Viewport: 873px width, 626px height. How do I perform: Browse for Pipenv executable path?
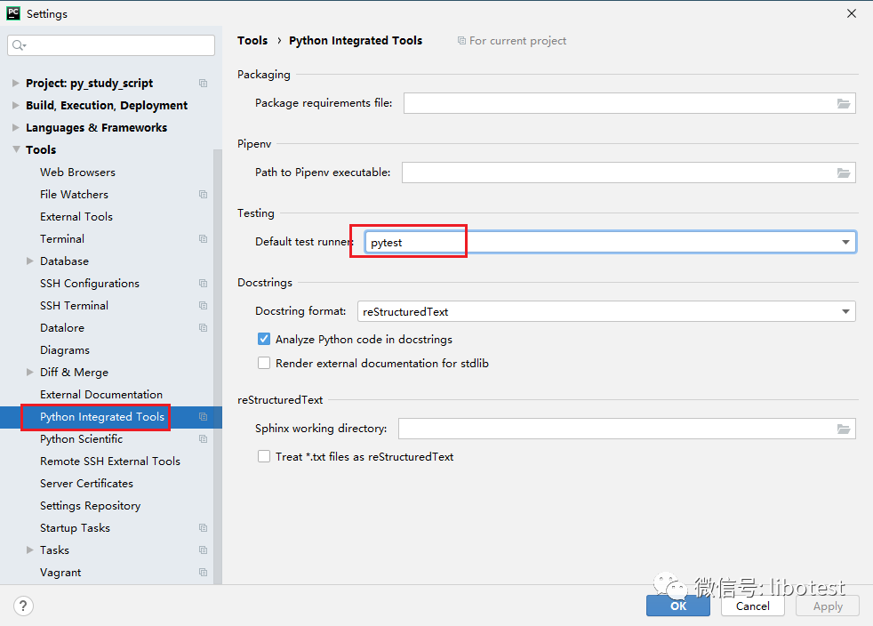click(844, 173)
